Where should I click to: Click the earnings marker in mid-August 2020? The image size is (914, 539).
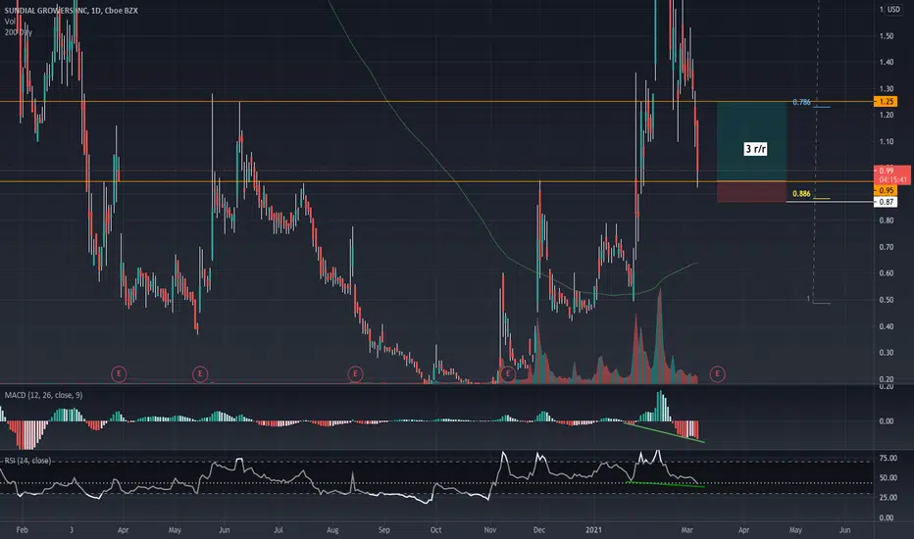(x=355, y=373)
